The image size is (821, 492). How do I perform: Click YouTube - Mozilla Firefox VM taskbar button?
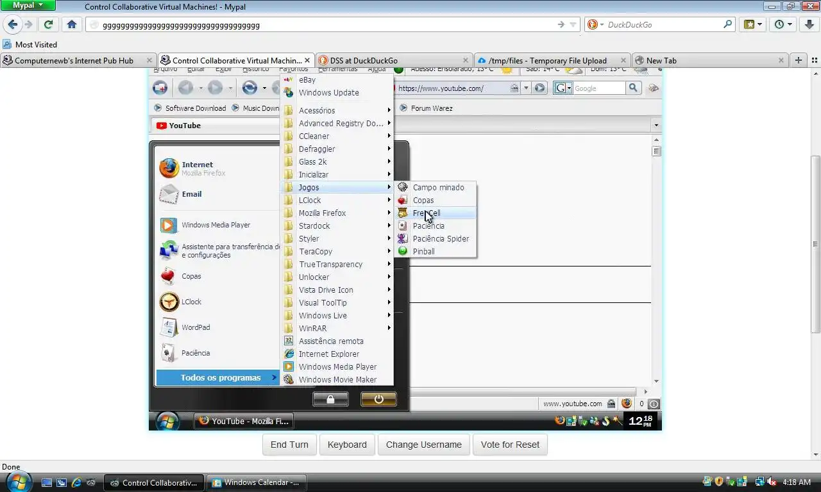[x=244, y=421]
